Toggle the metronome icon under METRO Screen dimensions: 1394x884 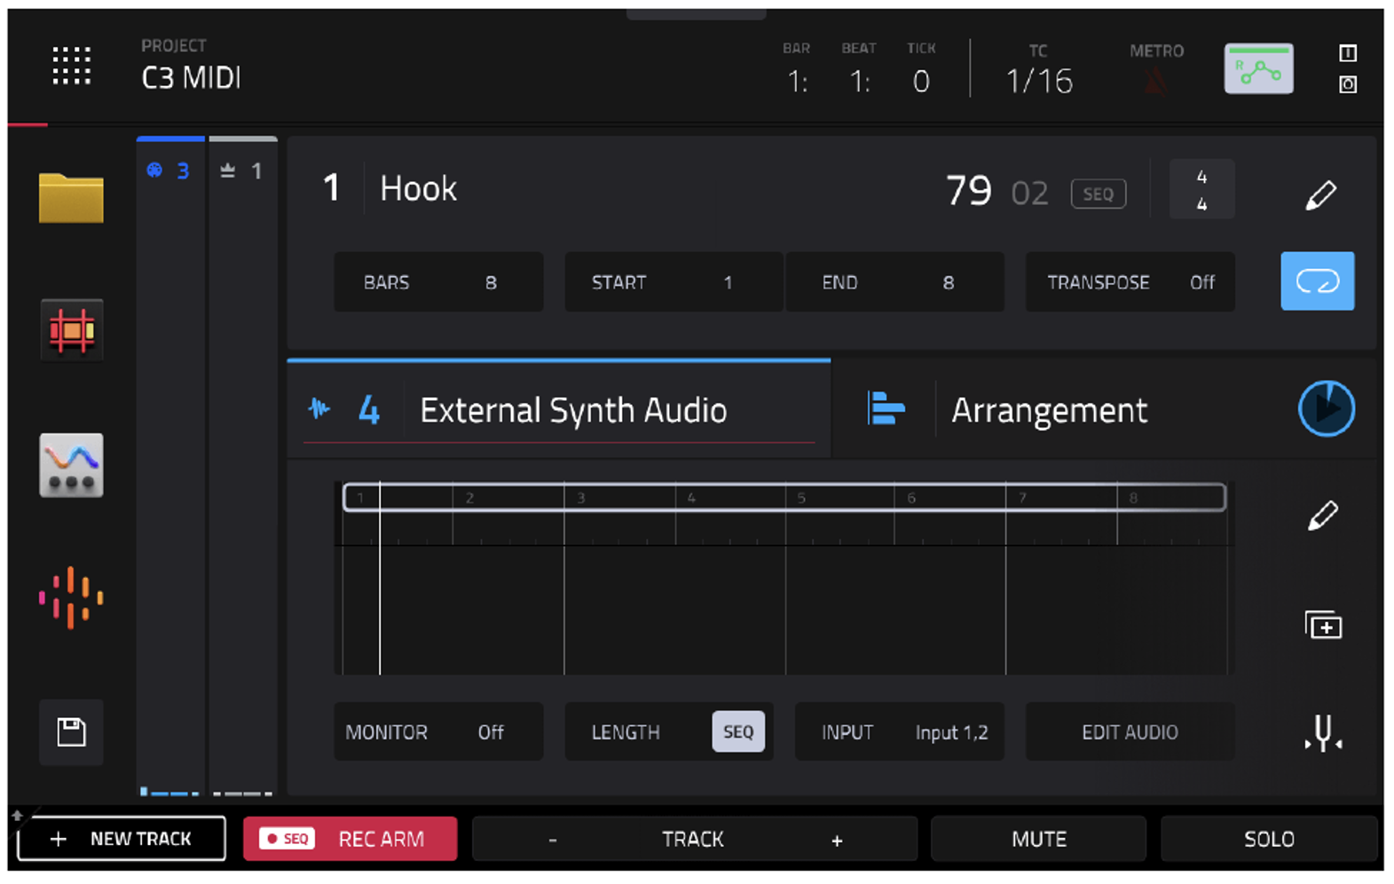coord(1155,83)
